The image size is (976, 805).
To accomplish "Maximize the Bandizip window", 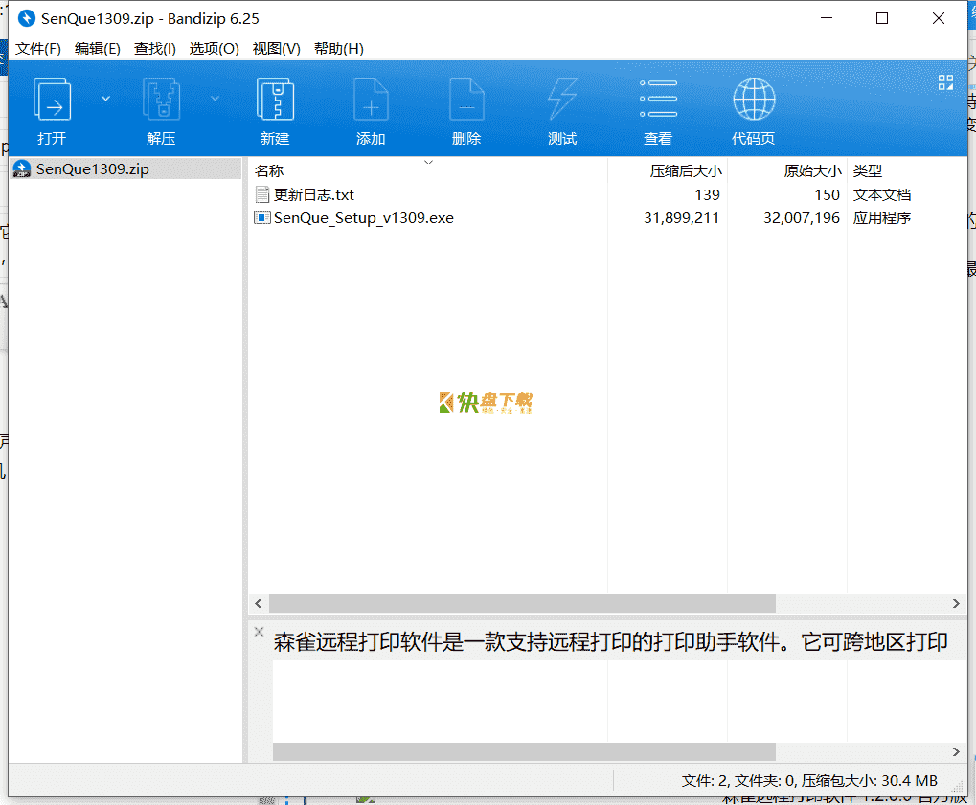I will [882, 18].
